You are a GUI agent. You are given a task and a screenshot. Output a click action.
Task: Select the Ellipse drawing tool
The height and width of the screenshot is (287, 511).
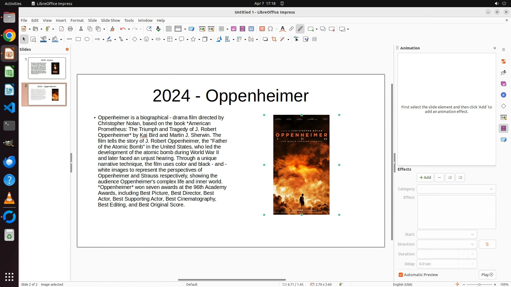[87, 39]
